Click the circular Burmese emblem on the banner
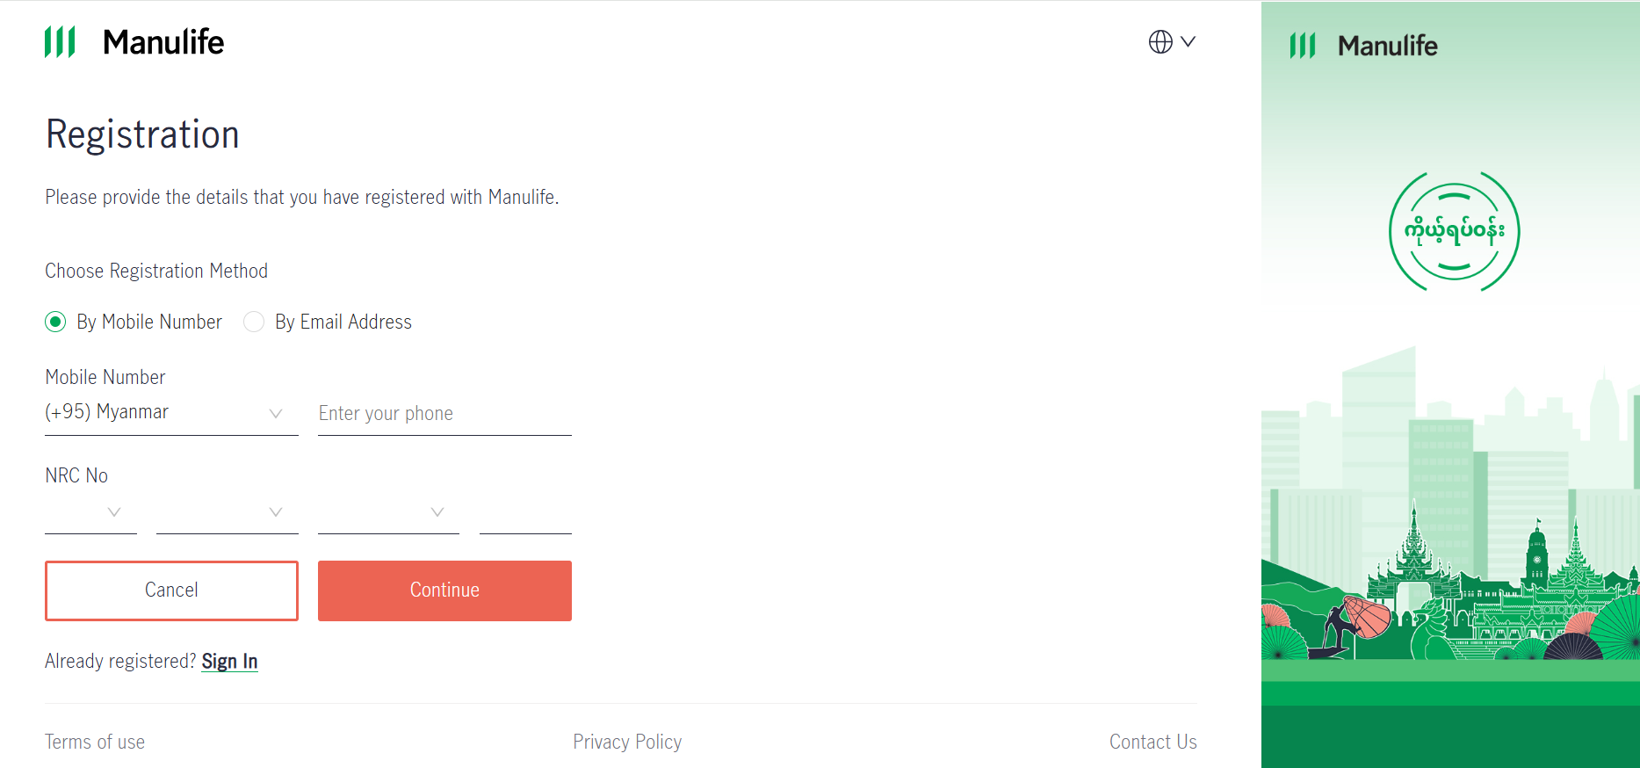The width and height of the screenshot is (1640, 768). coord(1454,231)
